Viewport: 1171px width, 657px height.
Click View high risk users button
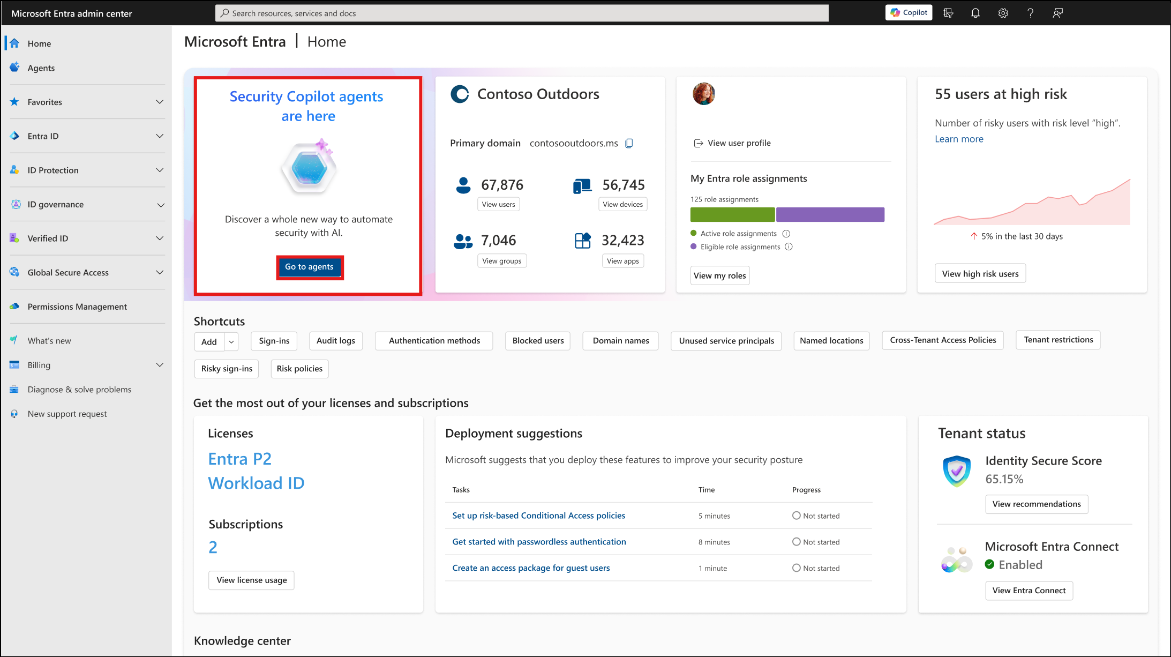coord(980,273)
